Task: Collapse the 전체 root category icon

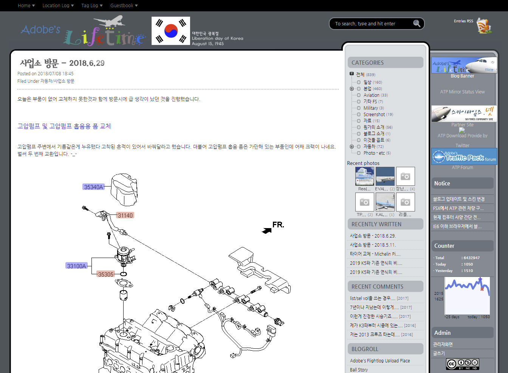Action: click(352, 74)
